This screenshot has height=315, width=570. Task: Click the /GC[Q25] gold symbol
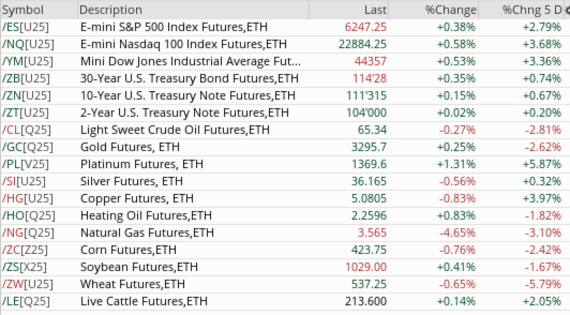tap(27, 147)
